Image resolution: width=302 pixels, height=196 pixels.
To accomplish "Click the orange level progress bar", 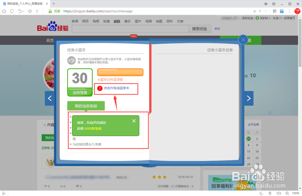I will click(x=120, y=72).
